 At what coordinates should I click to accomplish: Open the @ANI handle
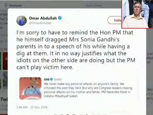58,79
